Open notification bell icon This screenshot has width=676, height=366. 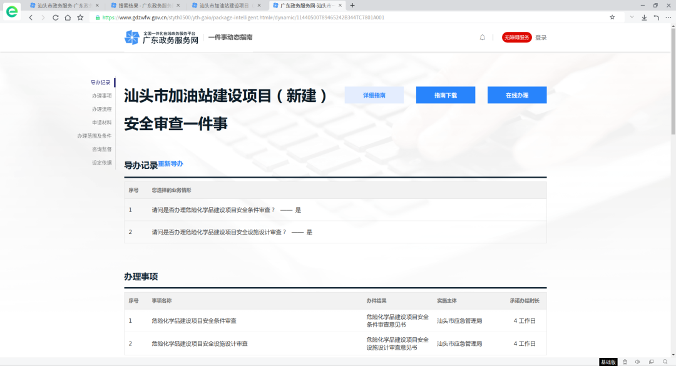pyautogui.click(x=483, y=38)
